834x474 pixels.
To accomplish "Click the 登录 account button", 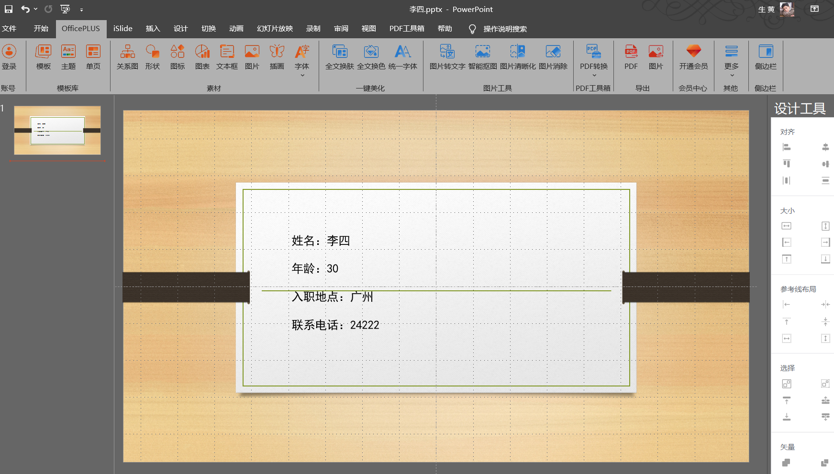I will point(10,57).
